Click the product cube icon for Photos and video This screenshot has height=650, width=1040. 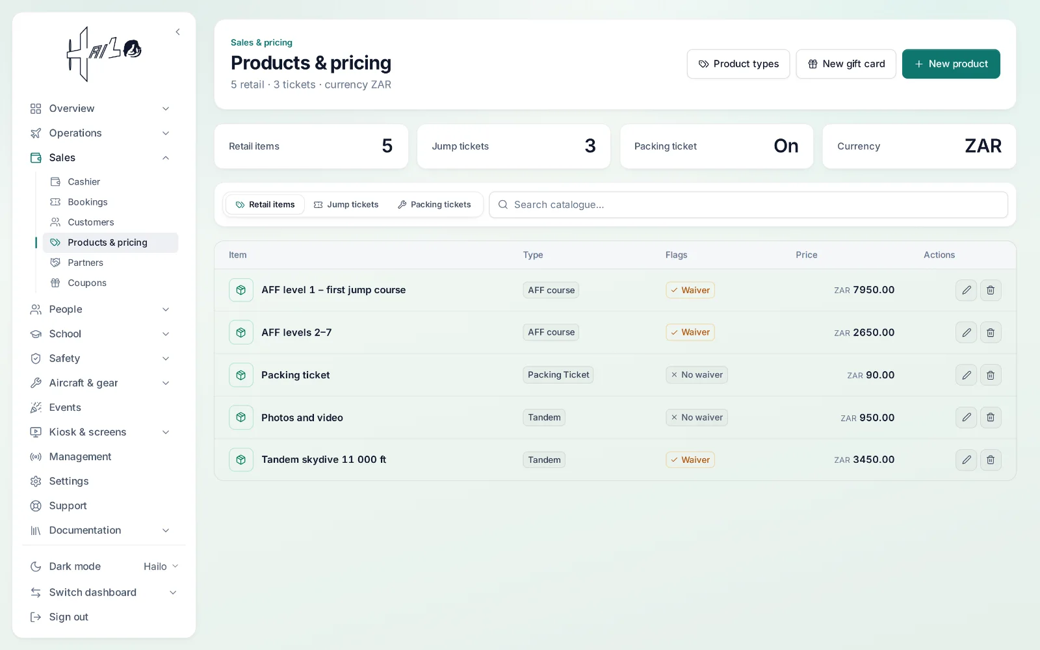pyautogui.click(x=240, y=417)
